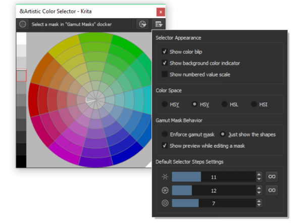Click the spinner arrows beside the 7 slider
The image size is (303, 223).
(x=259, y=203)
